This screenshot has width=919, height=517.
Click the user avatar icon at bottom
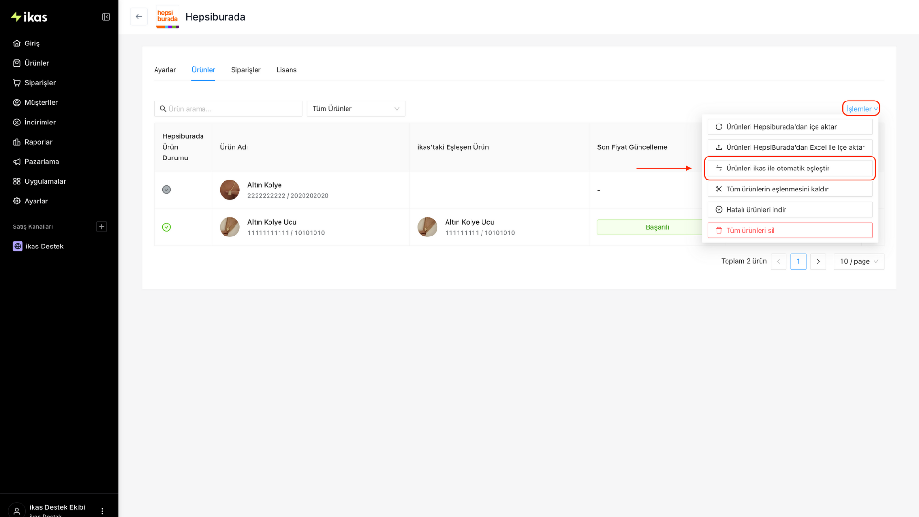coord(17,511)
